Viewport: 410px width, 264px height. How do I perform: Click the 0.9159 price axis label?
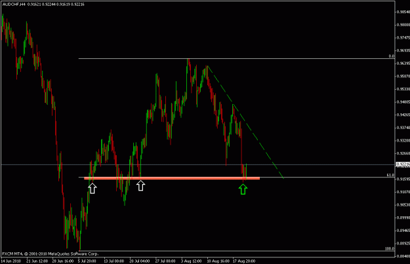click(403, 179)
